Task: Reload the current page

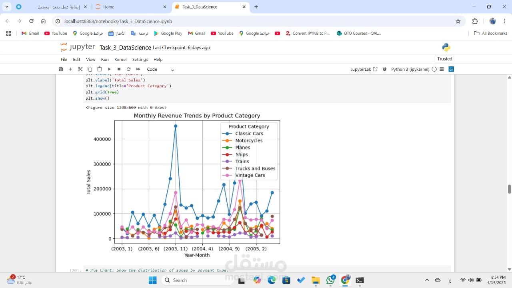Action: [31, 21]
